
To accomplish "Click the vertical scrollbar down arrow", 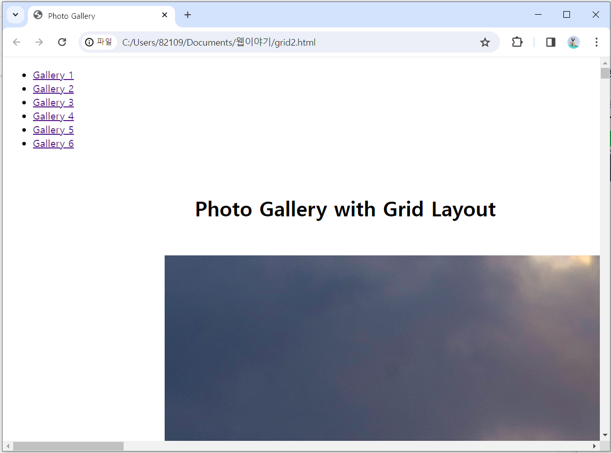I will pos(605,435).
